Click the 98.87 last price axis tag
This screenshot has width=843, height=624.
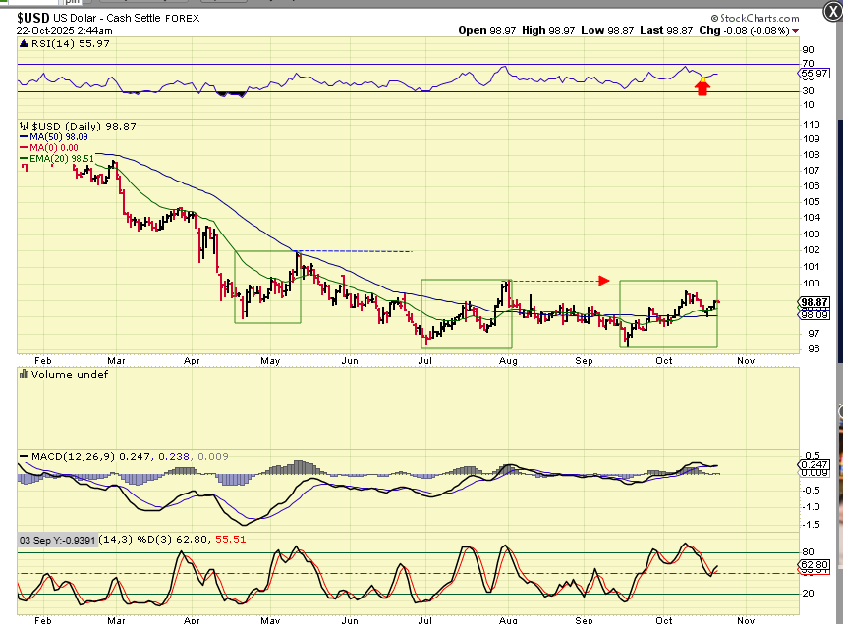click(815, 302)
